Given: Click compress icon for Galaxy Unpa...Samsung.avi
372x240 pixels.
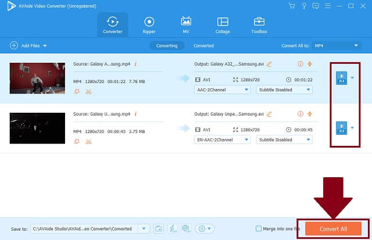Looking at the screenshot, I should point(310,114).
